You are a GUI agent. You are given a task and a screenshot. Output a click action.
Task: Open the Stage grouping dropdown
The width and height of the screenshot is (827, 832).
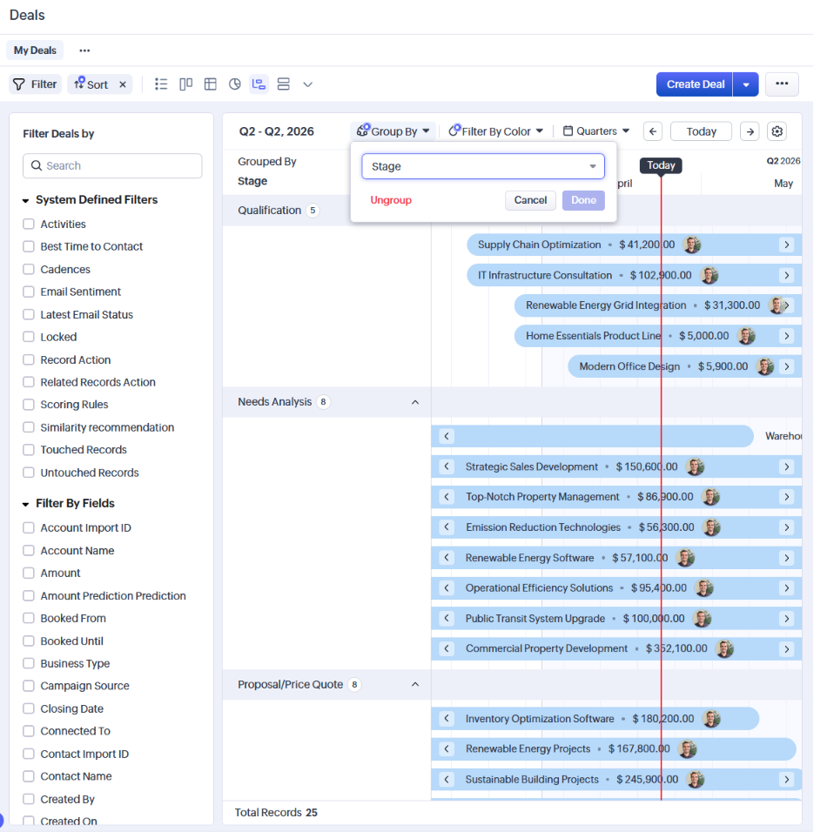coord(483,166)
